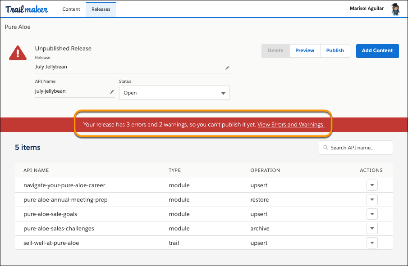This screenshot has height=266, width=408.
Task: Click the Preview button
Action: 305,50
